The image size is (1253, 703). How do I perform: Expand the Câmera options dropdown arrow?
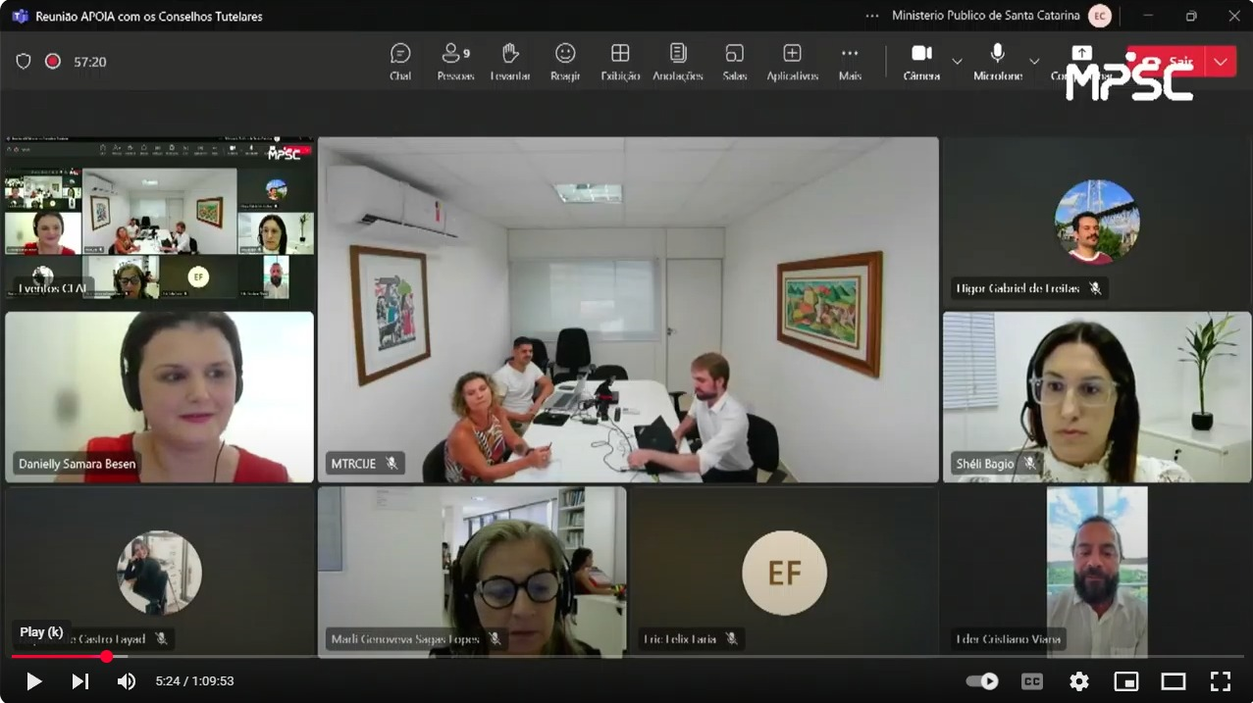[957, 62]
